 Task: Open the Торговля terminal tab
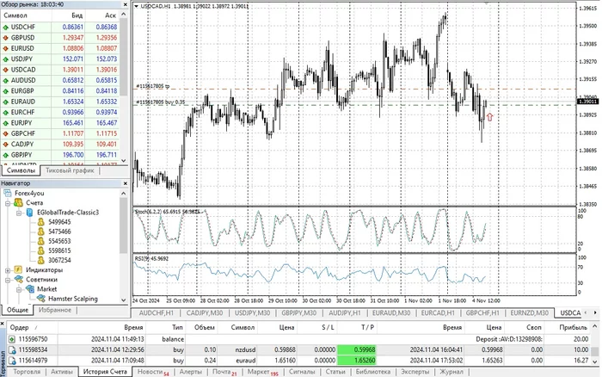point(27,372)
